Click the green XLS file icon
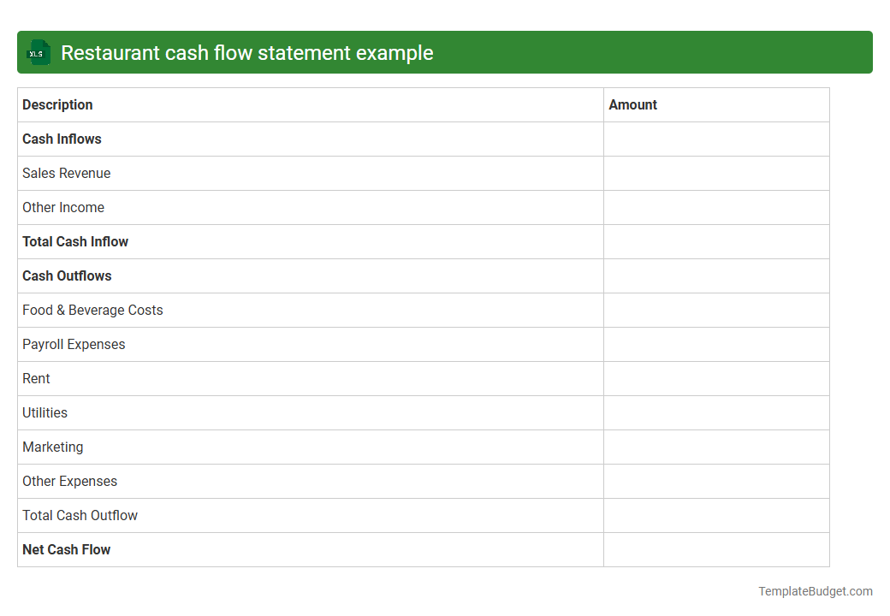The width and height of the screenshot is (890, 616). [38, 52]
